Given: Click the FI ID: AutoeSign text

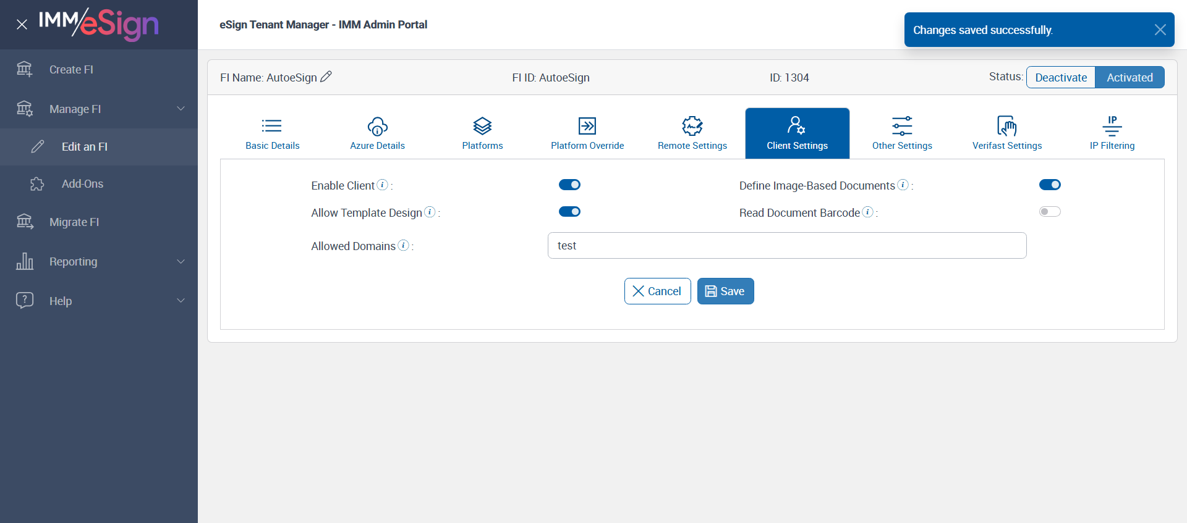Looking at the screenshot, I should coord(551,77).
